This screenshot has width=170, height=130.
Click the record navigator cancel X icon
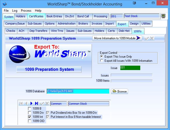pos(47,103)
